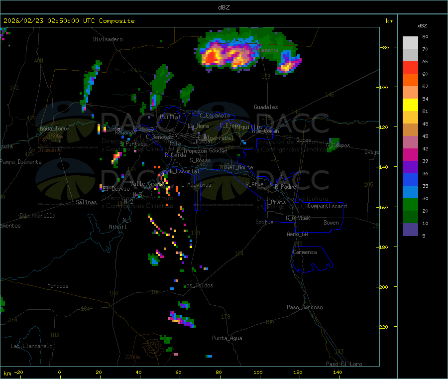Viewport: 448px width, 379px height.
Task: Click the Guadales map label
Action: [266, 107]
